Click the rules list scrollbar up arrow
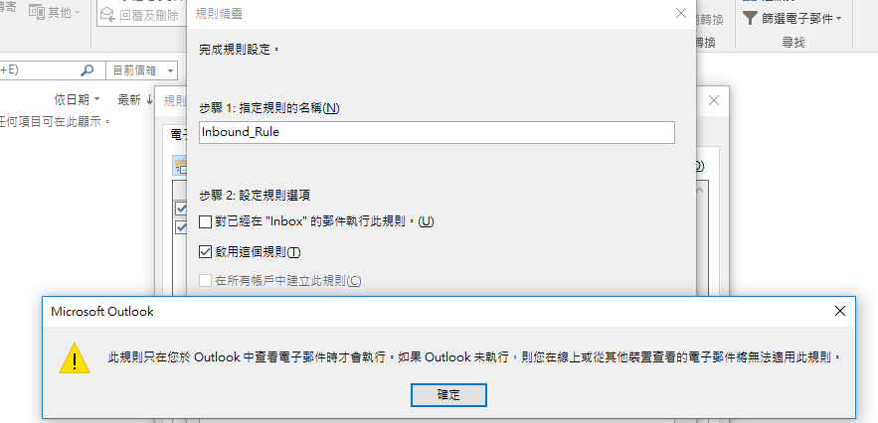This screenshot has height=423, width=878. point(699,191)
